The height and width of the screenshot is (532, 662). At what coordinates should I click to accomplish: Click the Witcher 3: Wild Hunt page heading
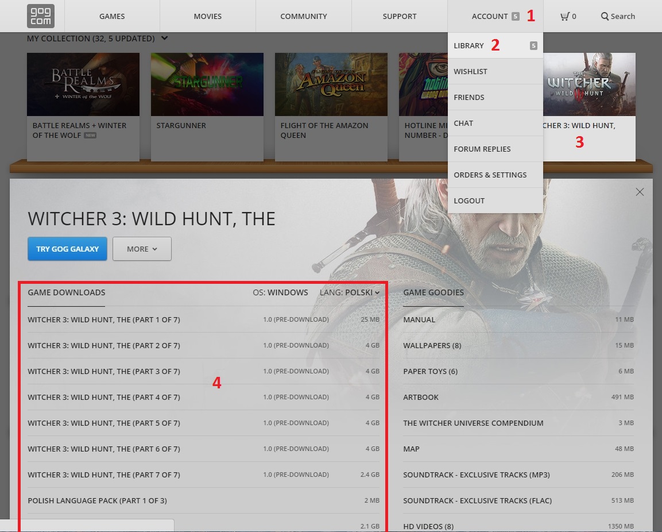(152, 218)
